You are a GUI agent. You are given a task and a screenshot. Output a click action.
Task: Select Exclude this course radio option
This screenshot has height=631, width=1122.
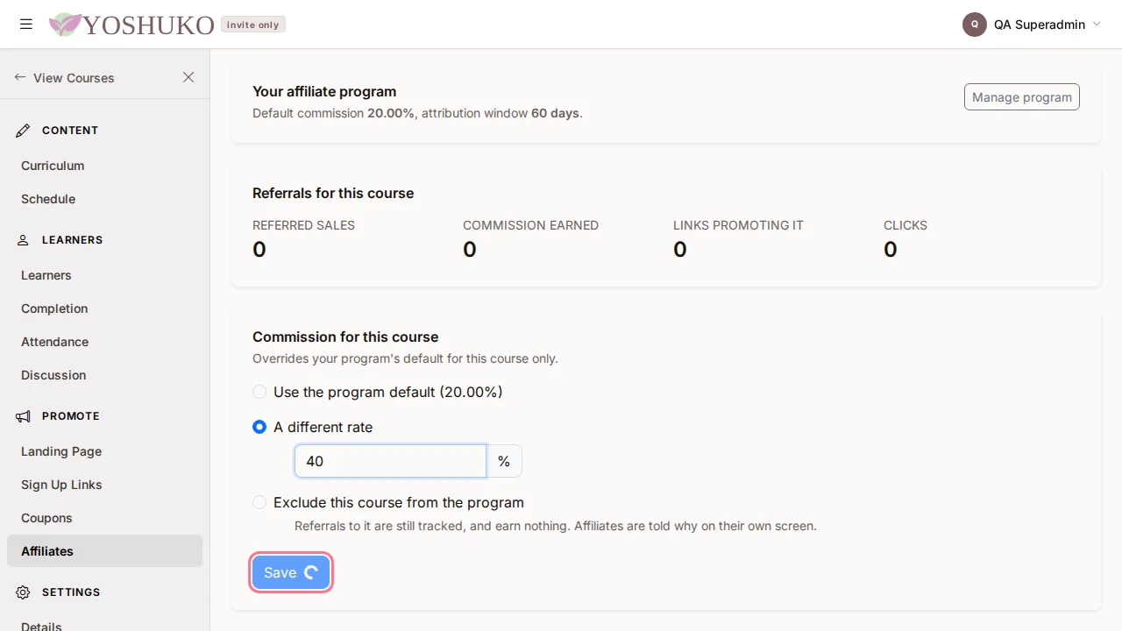pyautogui.click(x=259, y=502)
